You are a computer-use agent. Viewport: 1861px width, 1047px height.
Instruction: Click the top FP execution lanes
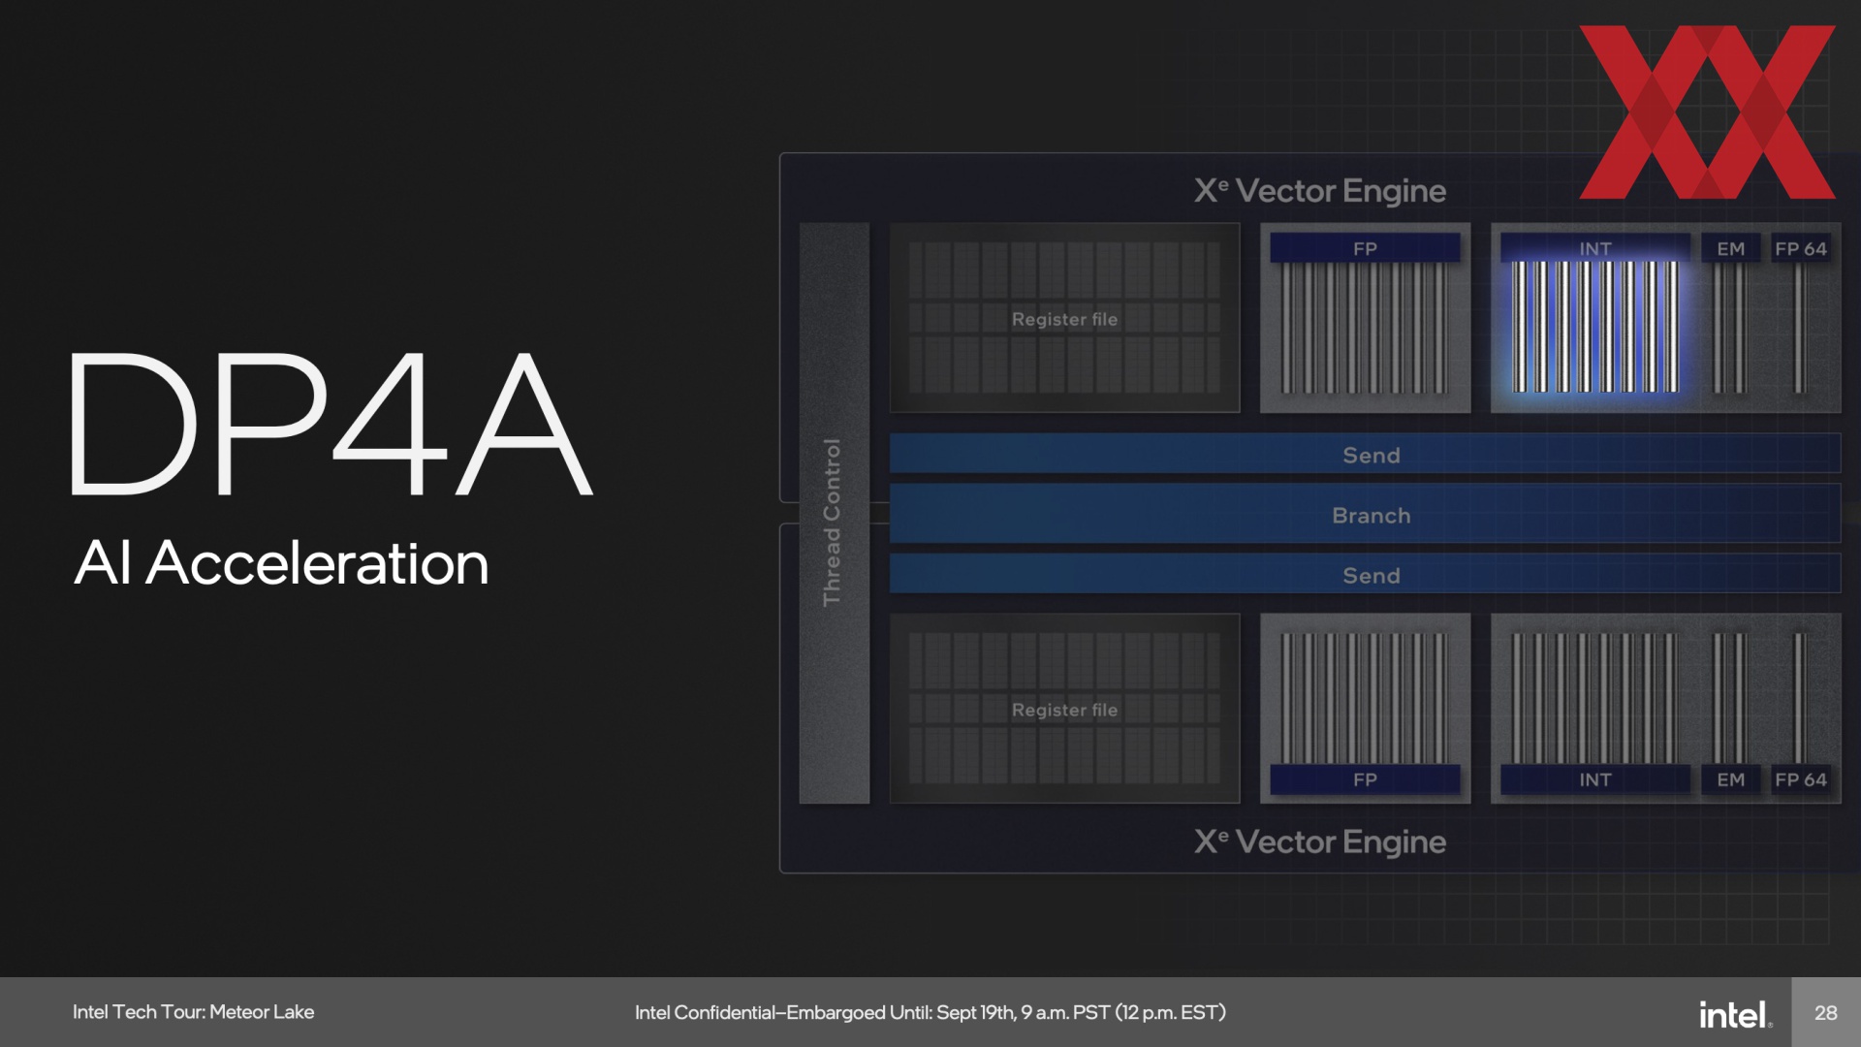(1365, 328)
